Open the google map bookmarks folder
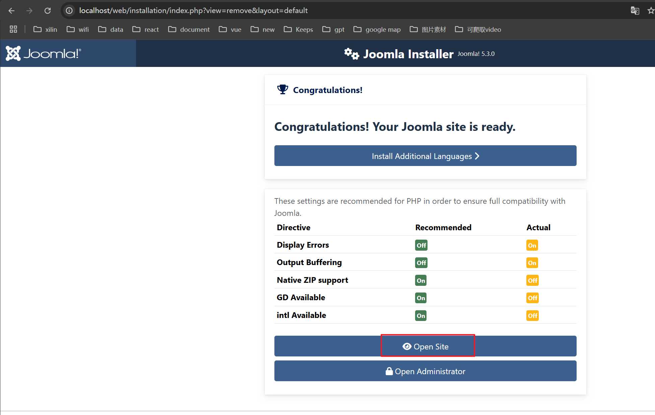 (x=377, y=29)
